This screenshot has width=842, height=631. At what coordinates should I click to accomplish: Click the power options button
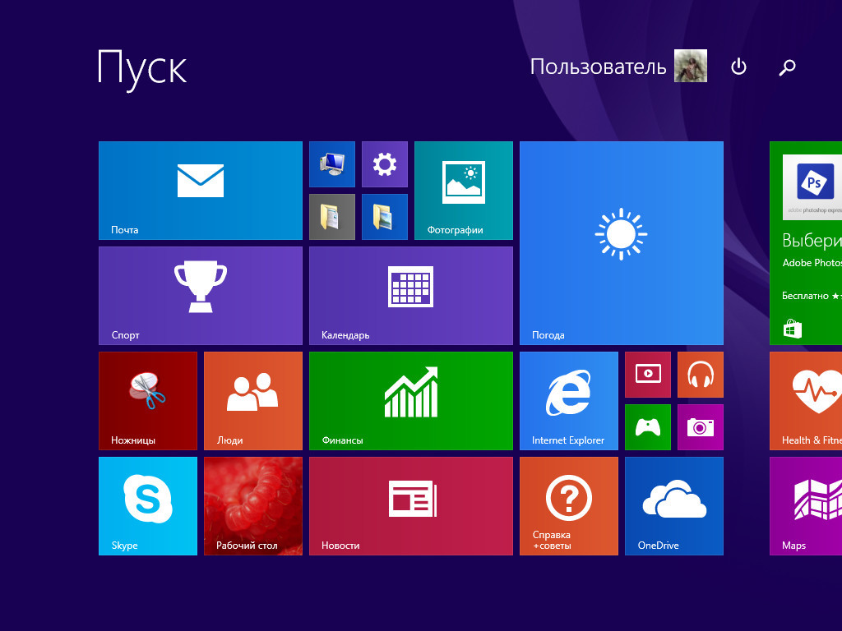738,67
